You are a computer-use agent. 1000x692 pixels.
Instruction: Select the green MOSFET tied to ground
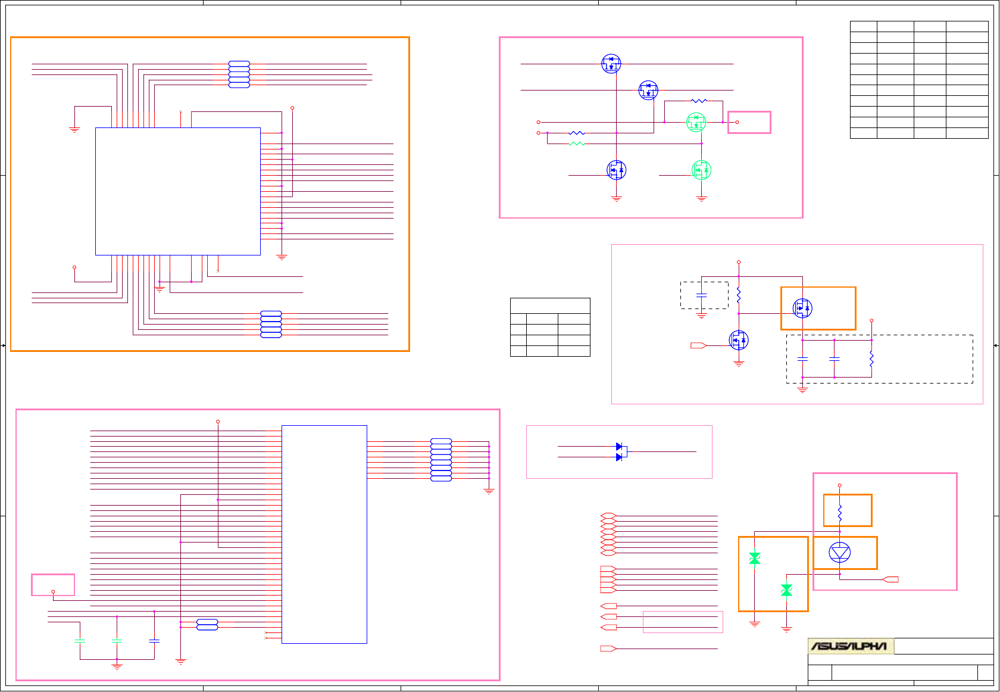coord(702,170)
